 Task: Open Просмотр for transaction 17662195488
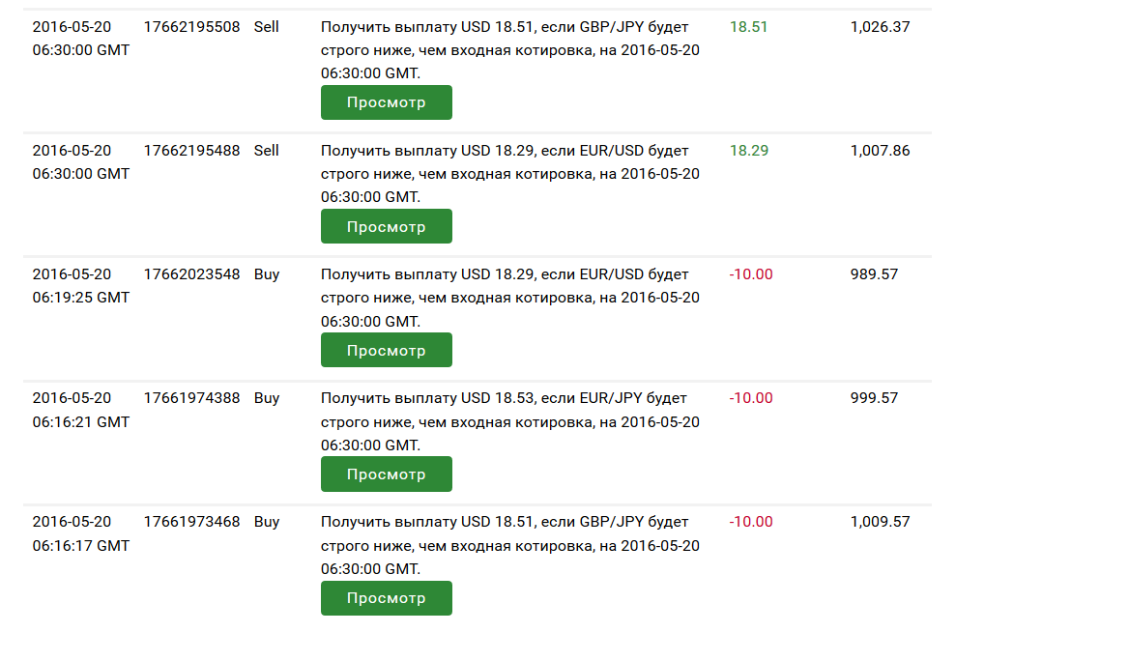pos(386,226)
